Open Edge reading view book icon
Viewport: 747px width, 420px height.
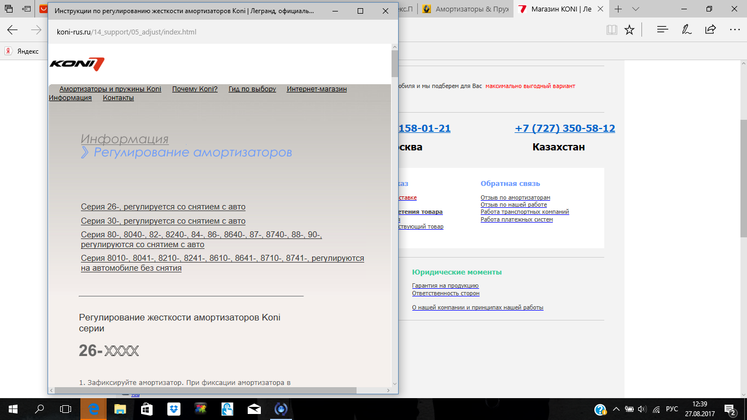click(611, 30)
